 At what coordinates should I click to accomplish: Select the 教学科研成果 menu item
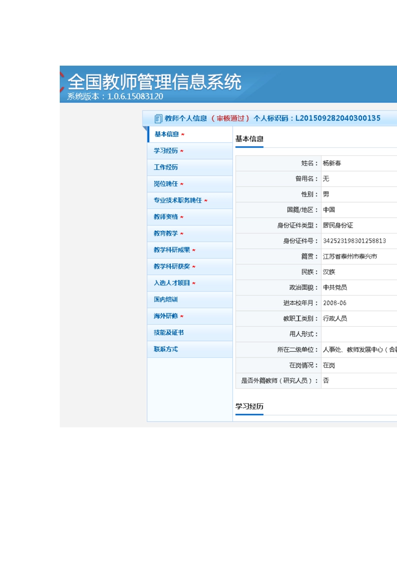point(172,250)
